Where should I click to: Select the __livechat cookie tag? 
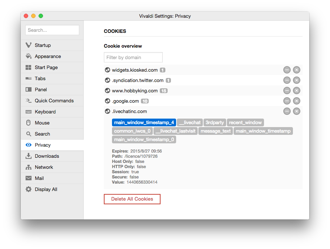click(190, 123)
